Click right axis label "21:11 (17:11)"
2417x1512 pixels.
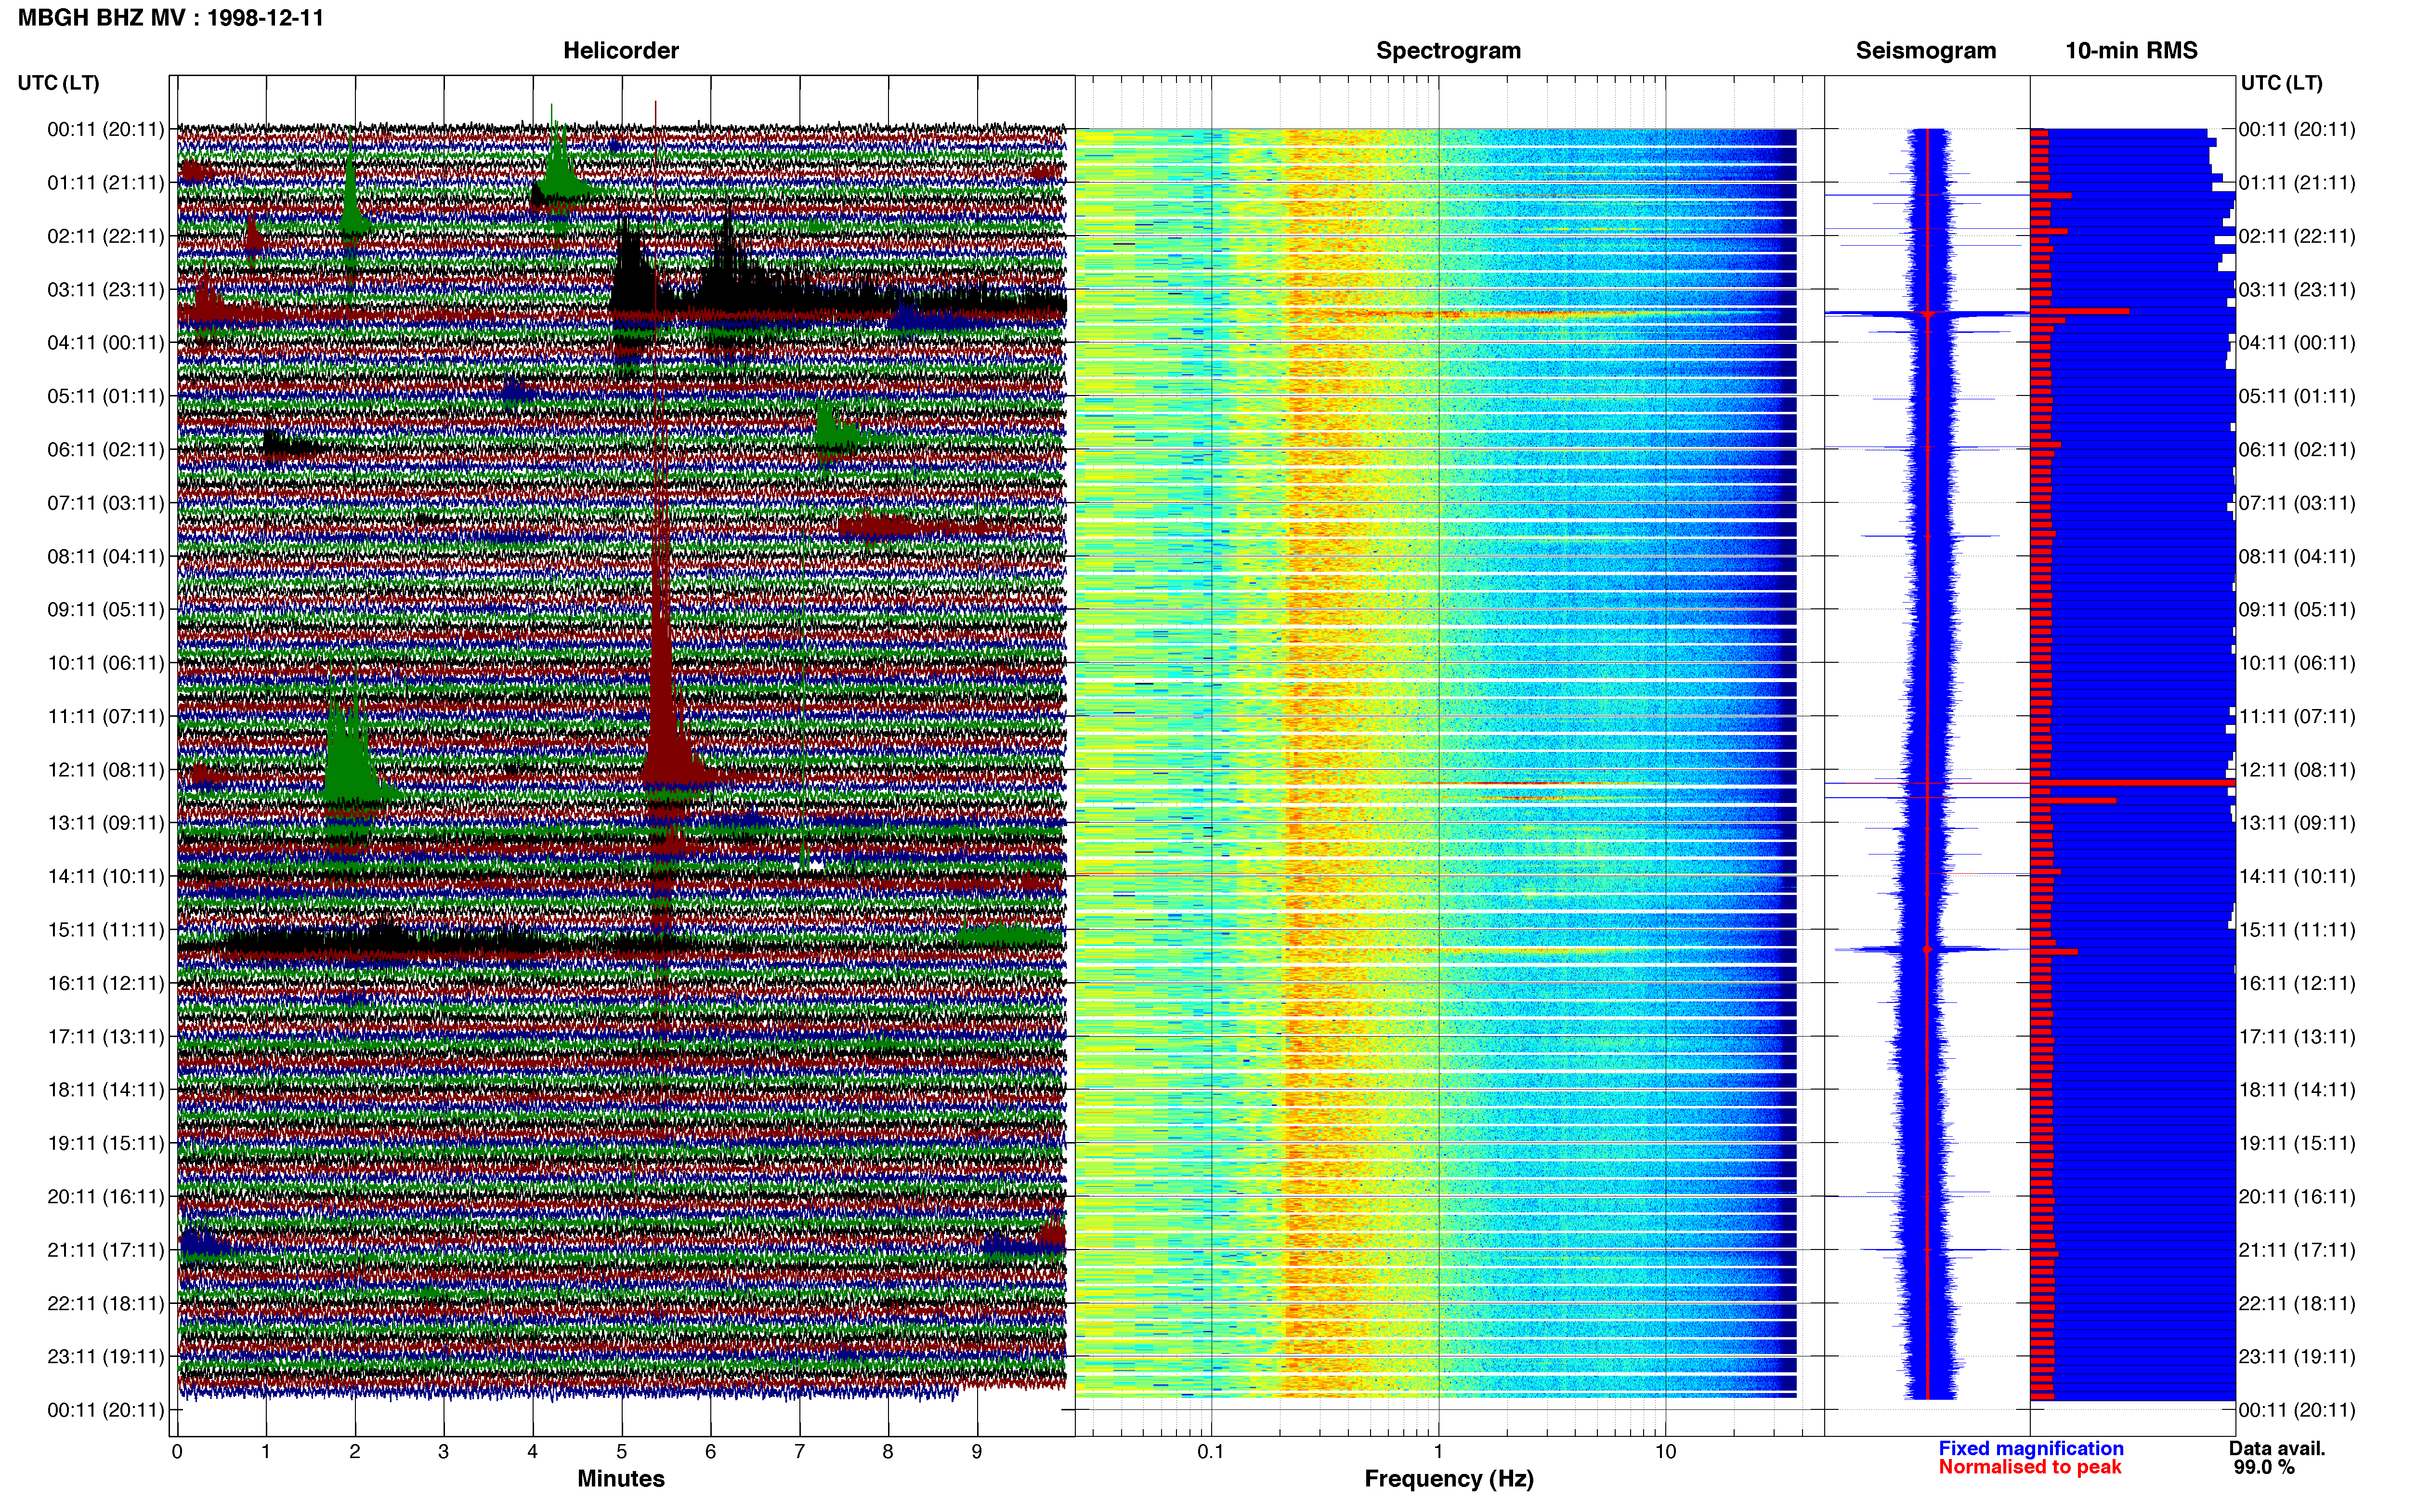2297,1250
